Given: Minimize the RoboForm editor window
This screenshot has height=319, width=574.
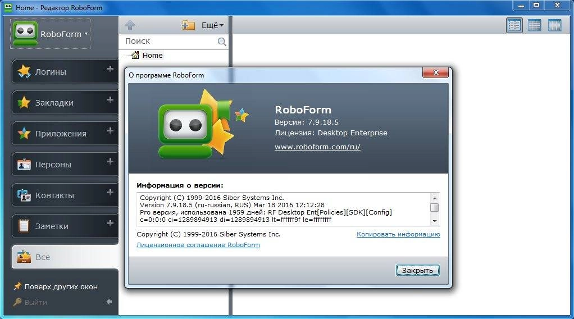Looking at the screenshot, I should 521,6.
